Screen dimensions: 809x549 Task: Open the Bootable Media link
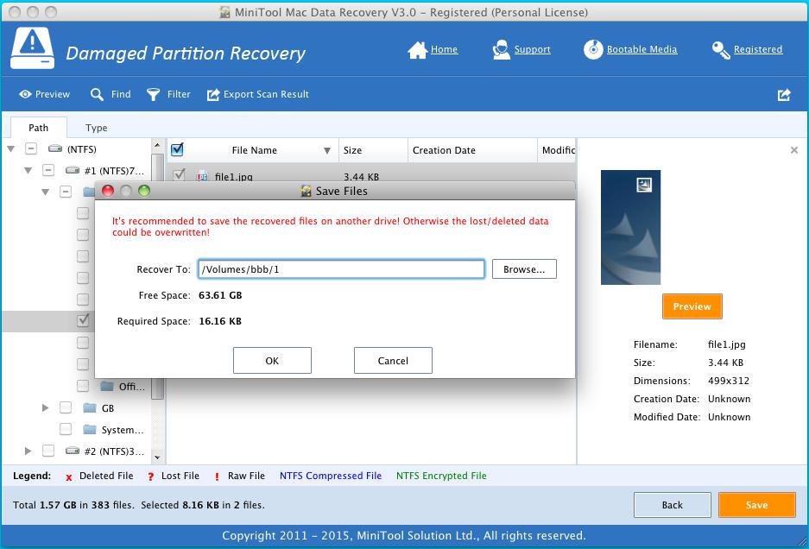coord(642,49)
